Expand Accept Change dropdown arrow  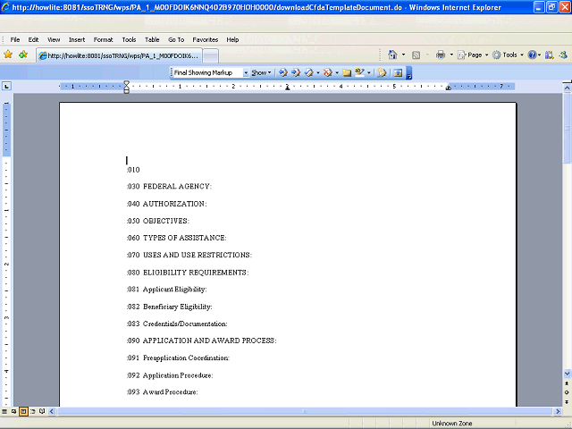[x=318, y=72]
